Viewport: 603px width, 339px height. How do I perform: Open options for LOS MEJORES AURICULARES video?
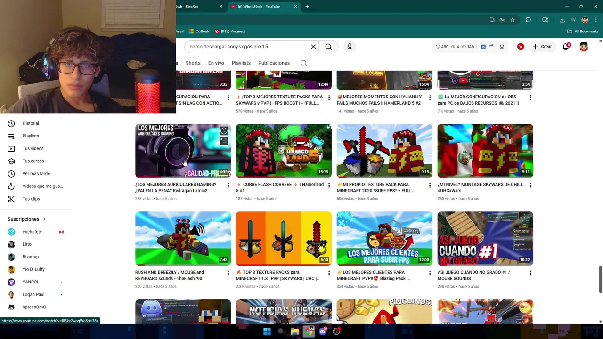coord(228,186)
